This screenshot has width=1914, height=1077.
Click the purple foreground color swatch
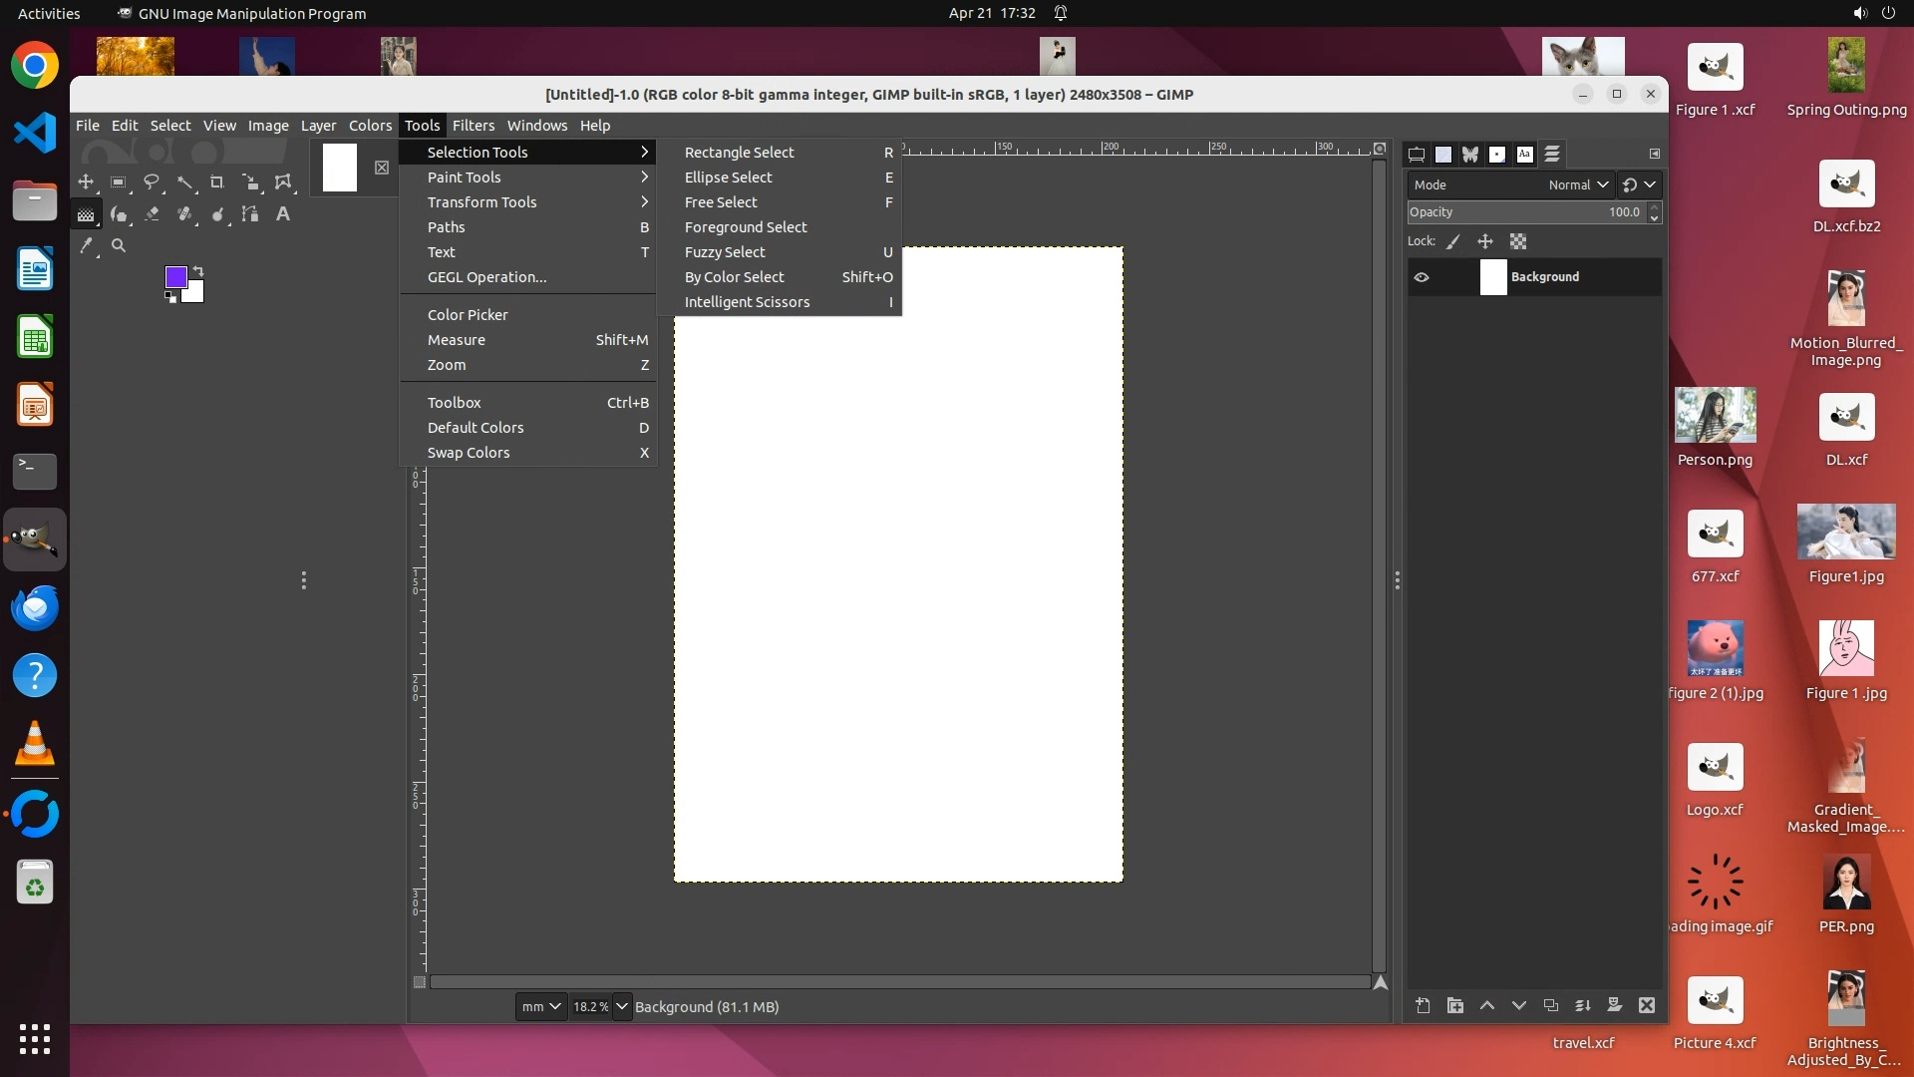pyautogui.click(x=175, y=276)
